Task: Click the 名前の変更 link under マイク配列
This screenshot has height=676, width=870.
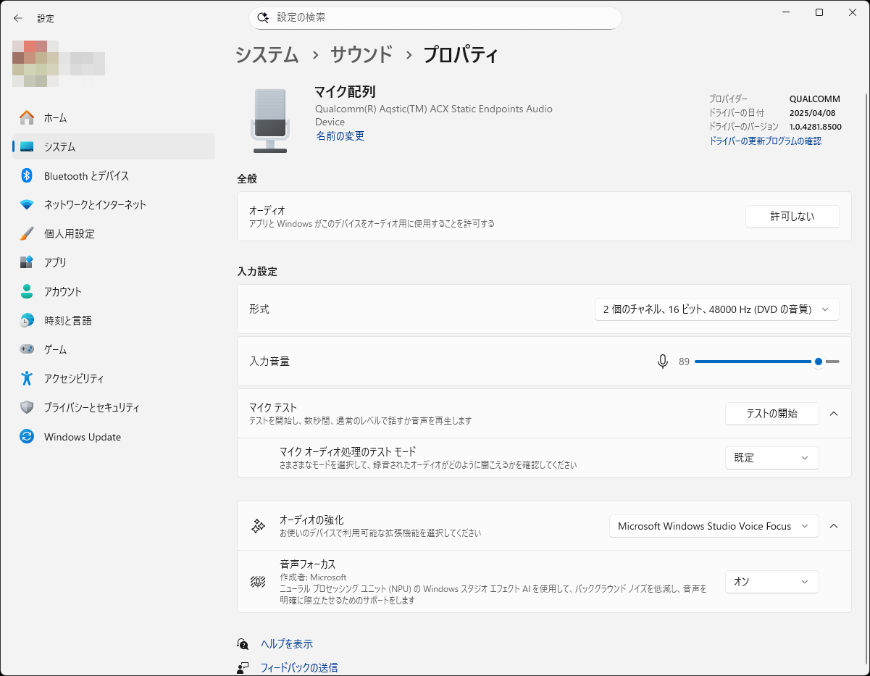Action: [x=340, y=135]
